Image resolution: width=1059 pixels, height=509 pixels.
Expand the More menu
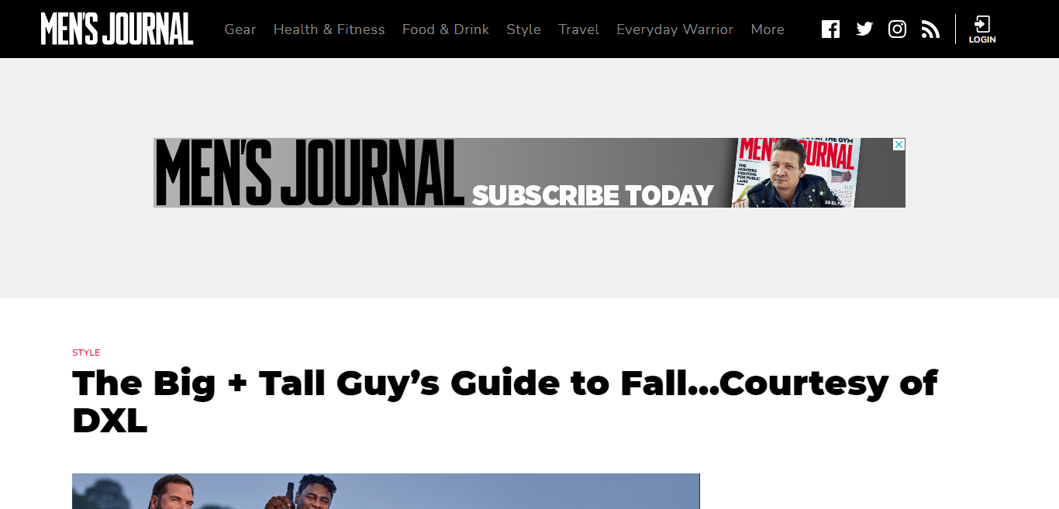(768, 29)
